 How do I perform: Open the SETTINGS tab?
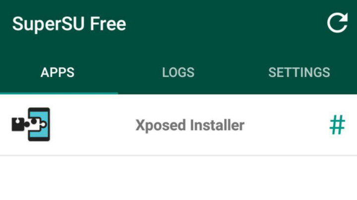click(x=299, y=72)
